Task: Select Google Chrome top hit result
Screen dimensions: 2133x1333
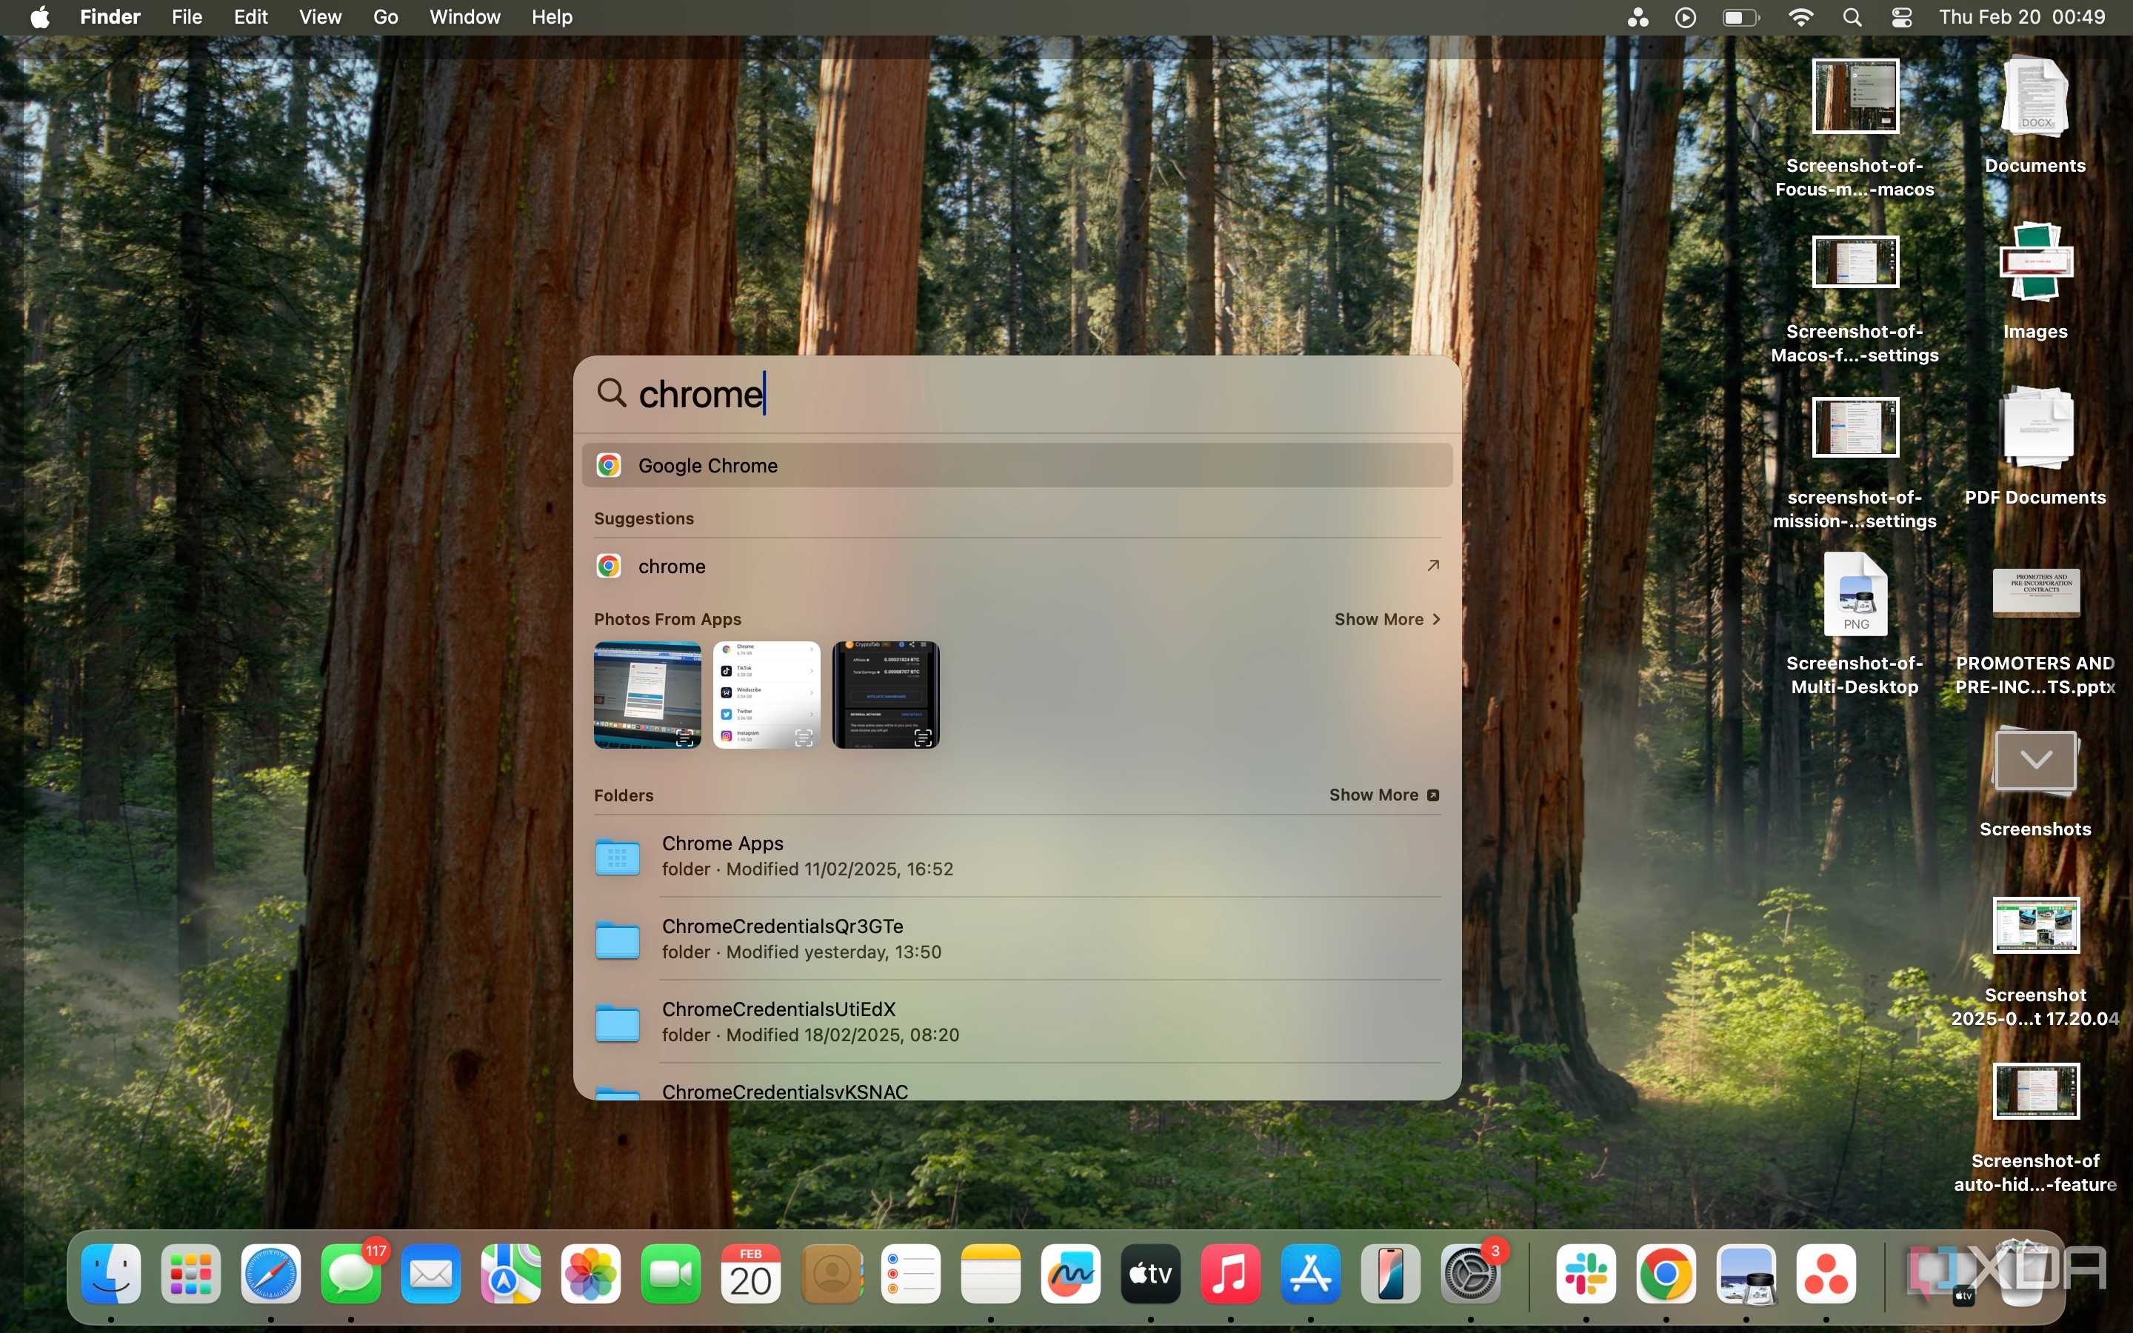Action: 1017,466
